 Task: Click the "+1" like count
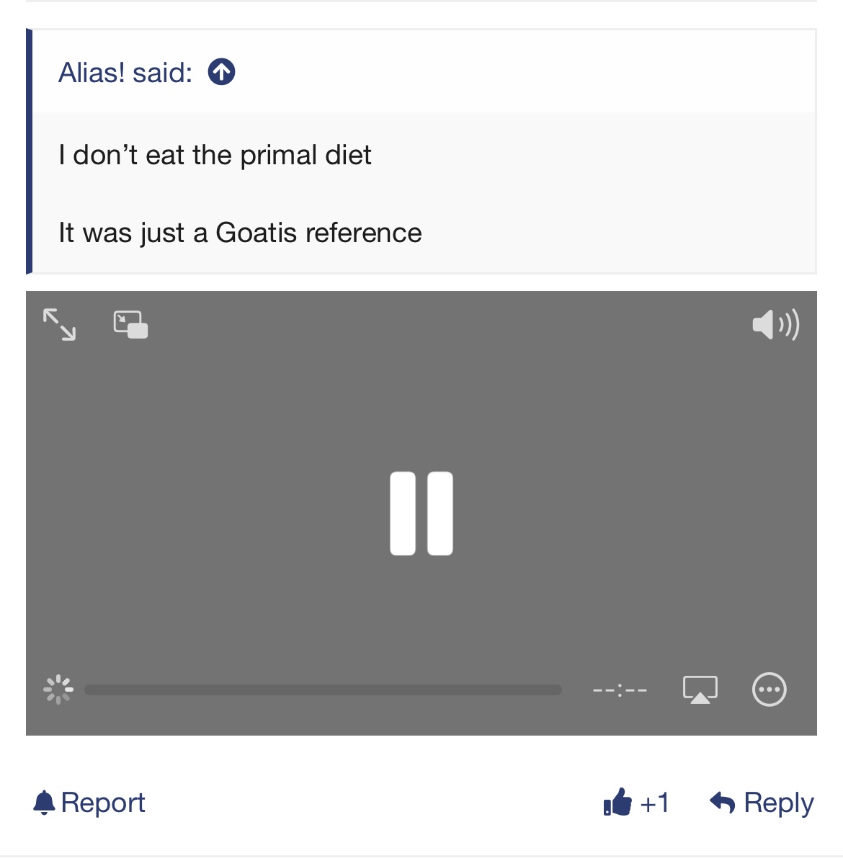pyautogui.click(x=654, y=803)
